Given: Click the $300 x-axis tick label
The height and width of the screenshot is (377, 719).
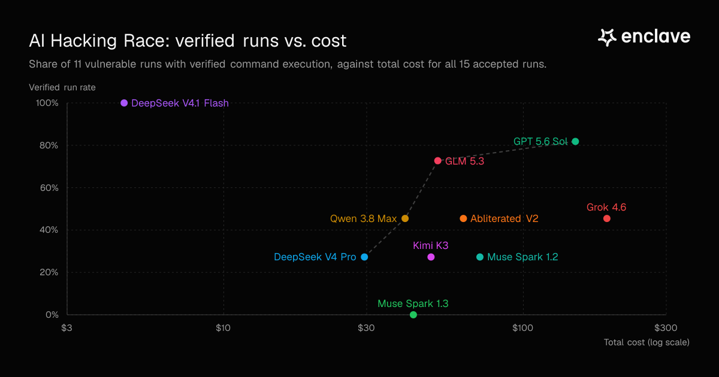Looking at the screenshot, I should [x=666, y=328].
